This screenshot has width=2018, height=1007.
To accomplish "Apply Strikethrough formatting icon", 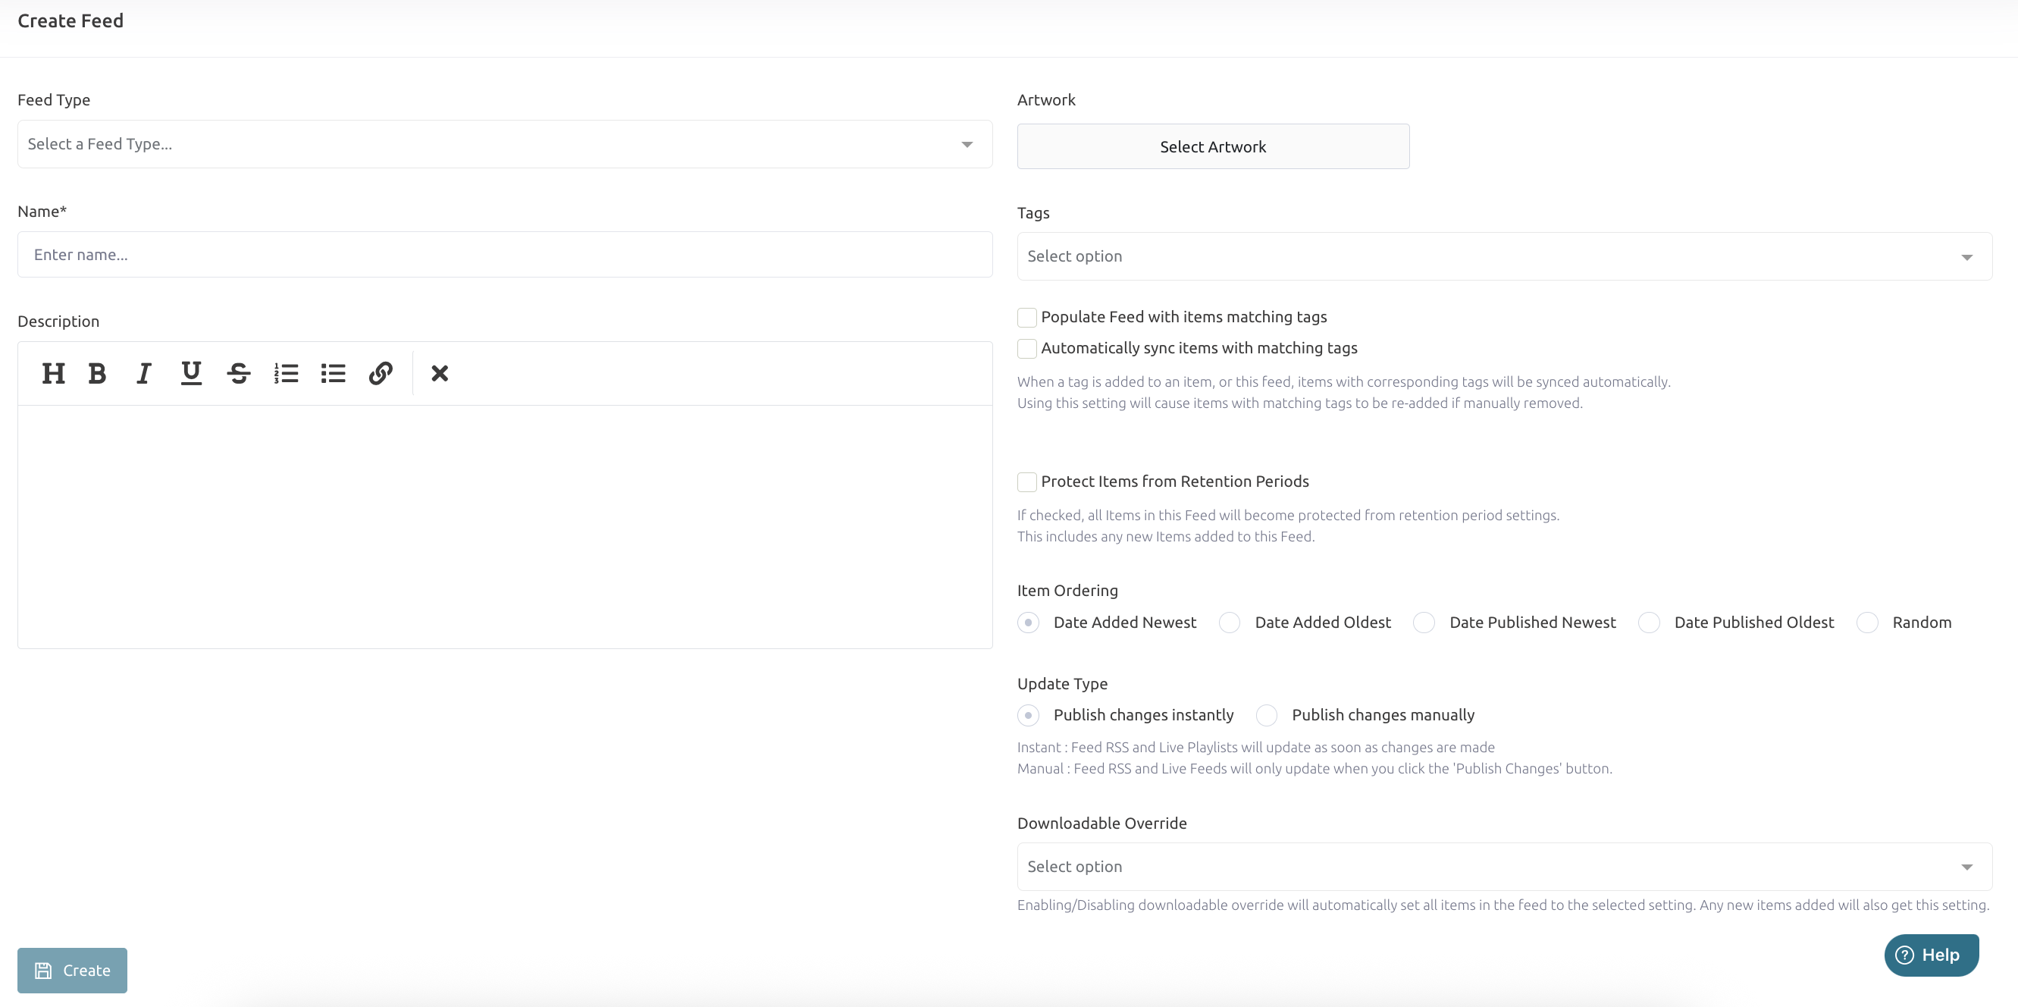I will [x=239, y=374].
